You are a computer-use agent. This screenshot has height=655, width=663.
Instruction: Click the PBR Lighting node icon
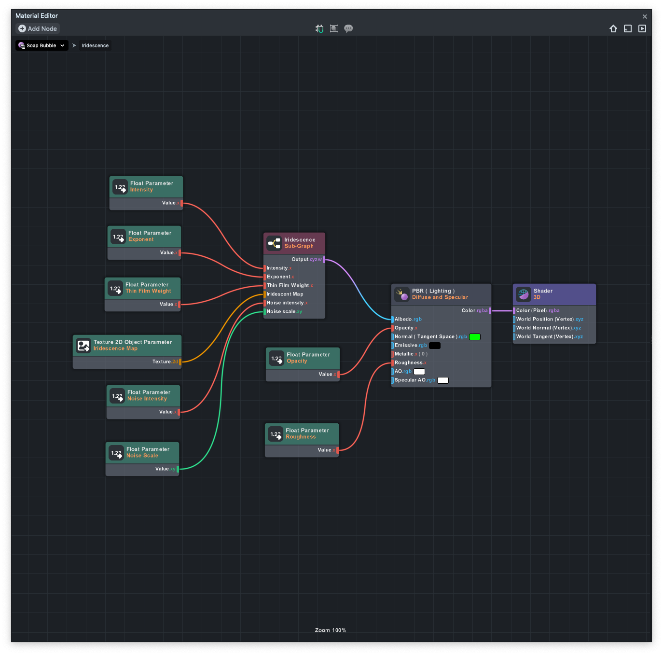coord(401,294)
